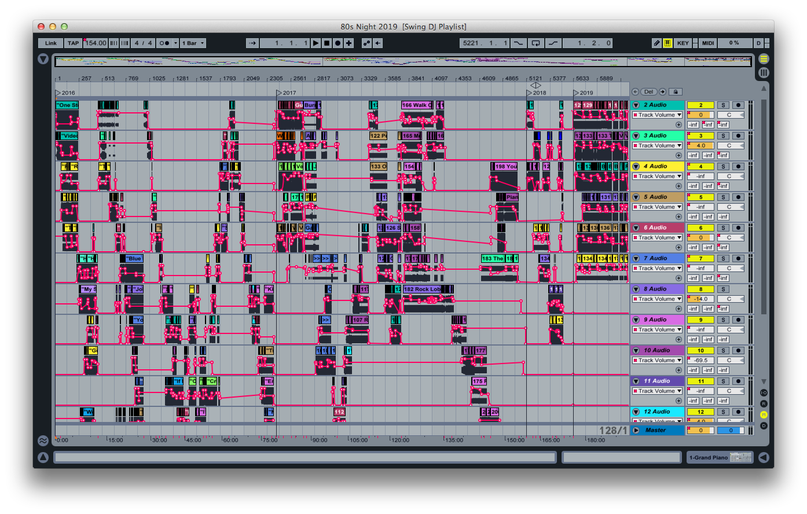The image size is (807, 514).
Task: Fold the 4 Audio track
Action: (636, 166)
